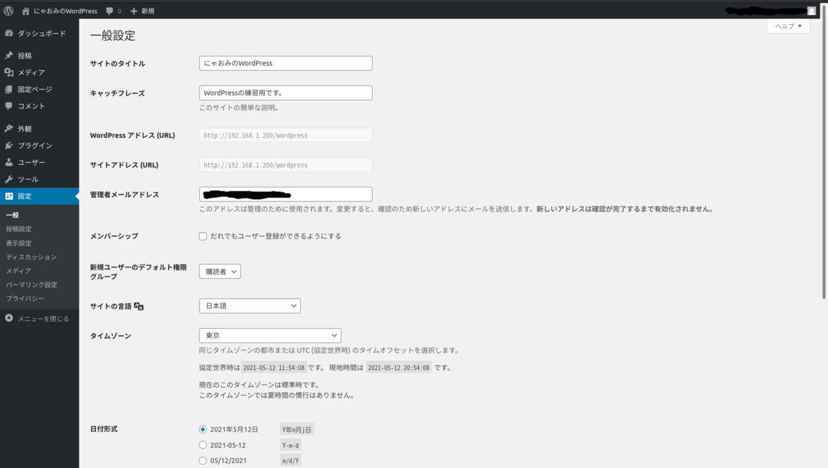Click the 新規 link in admin bar
The width and height of the screenshot is (828, 468).
(148, 11)
